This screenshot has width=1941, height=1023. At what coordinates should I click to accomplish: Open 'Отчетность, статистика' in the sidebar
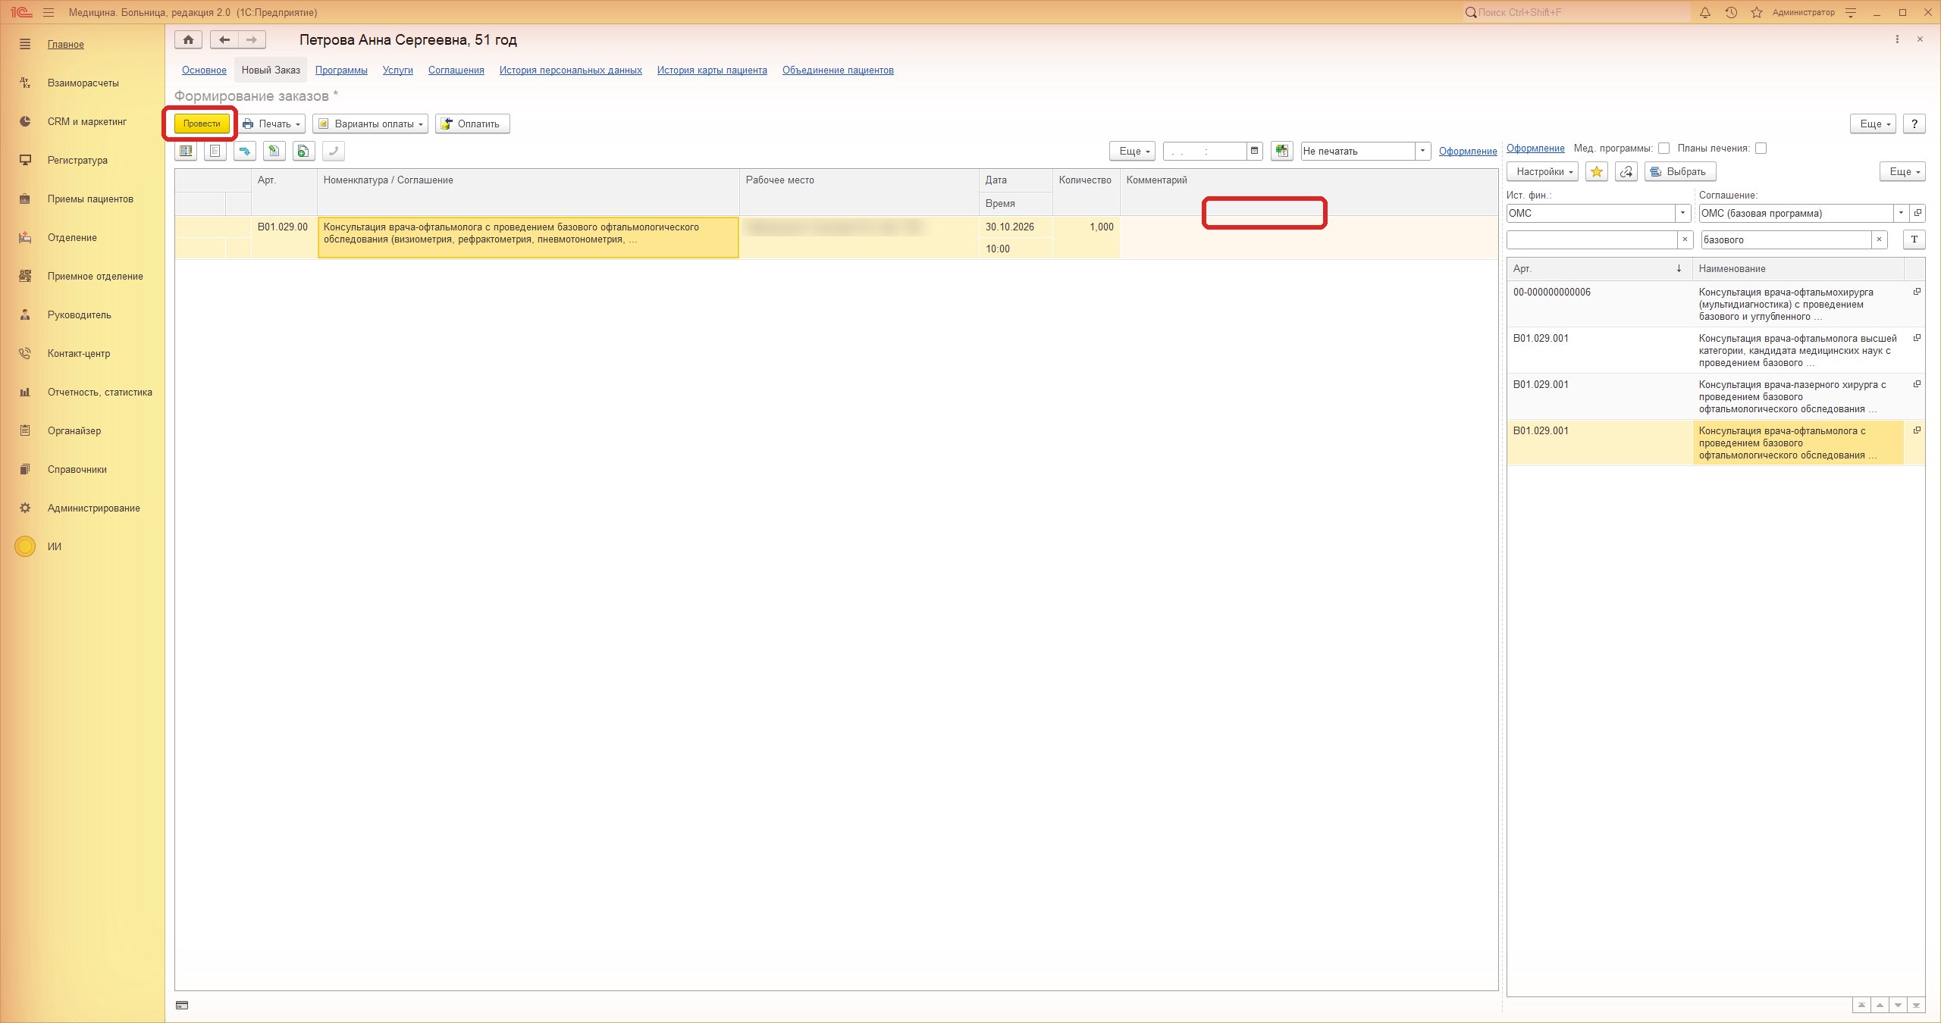[x=99, y=392]
